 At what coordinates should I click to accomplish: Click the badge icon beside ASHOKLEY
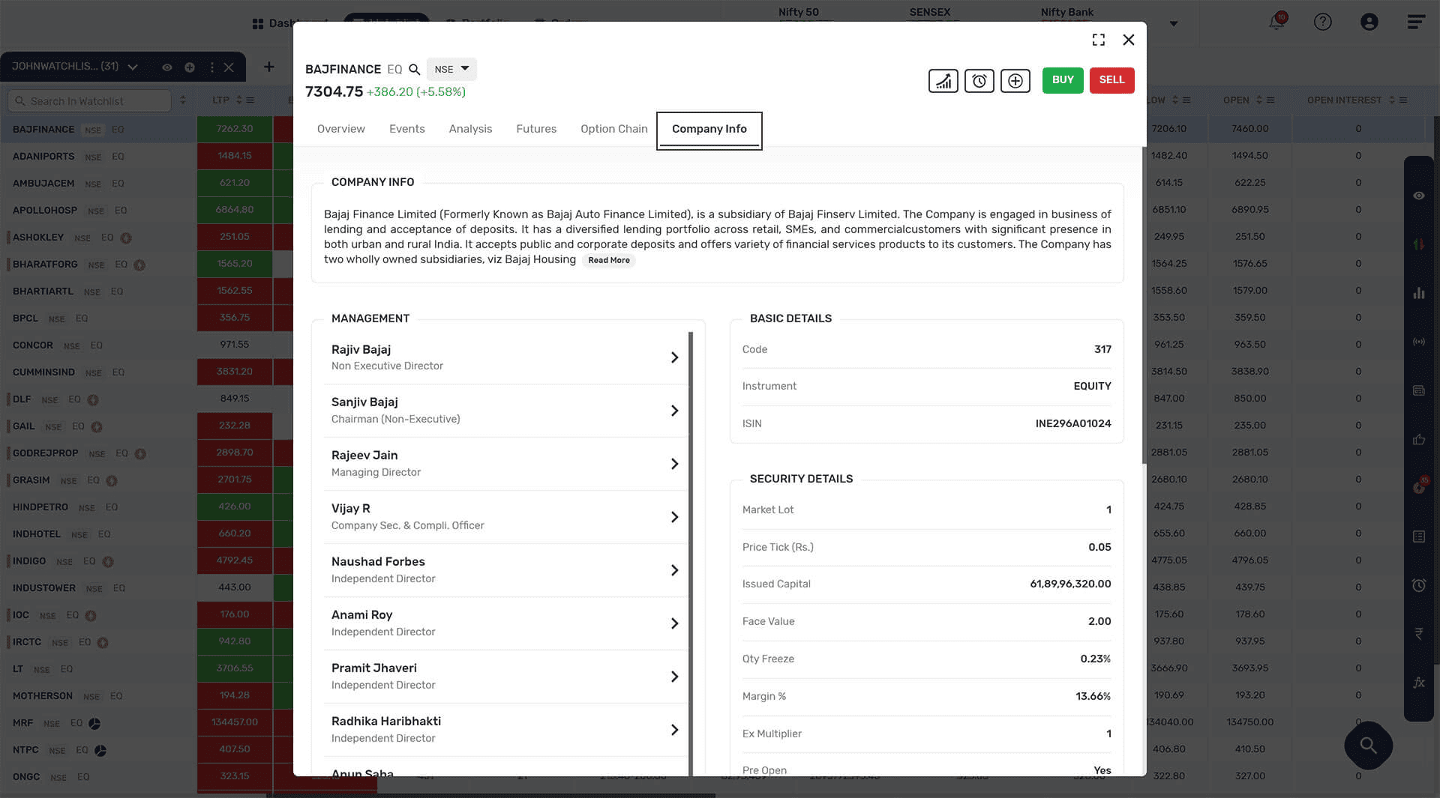tap(126, 238)
